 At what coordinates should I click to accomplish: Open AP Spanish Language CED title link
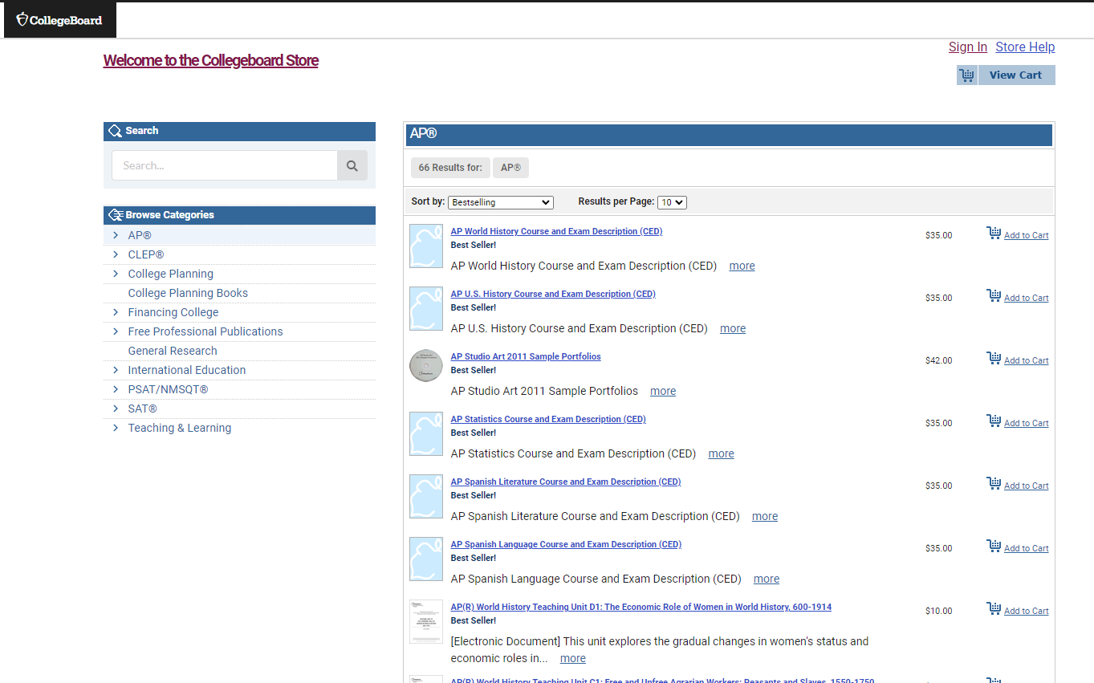click(x=566, y=544)
